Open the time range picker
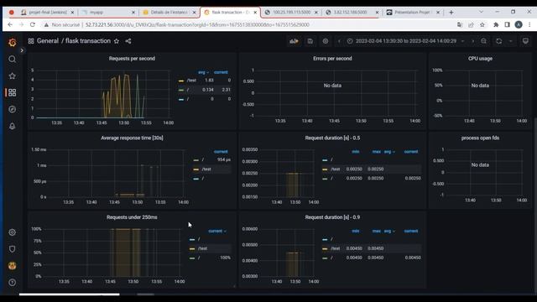The height and width of the screenshot is (302, 537). [405, 41]
